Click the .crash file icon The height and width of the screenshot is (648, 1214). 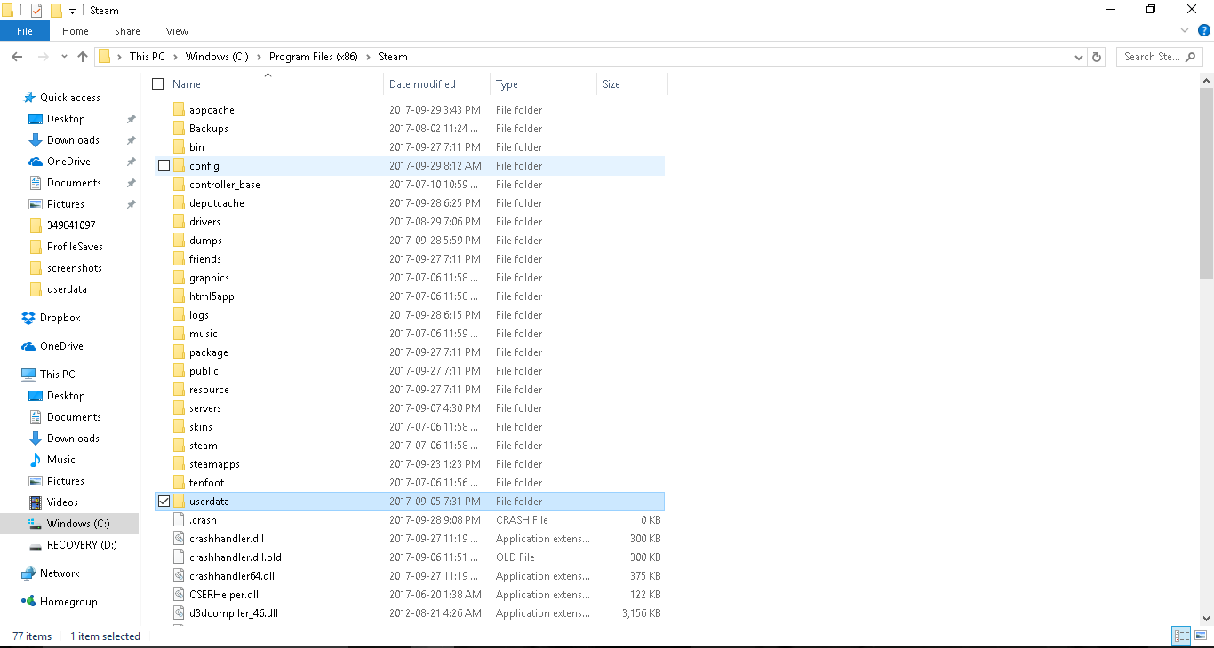pyautogui.click(x=178, y=520)
